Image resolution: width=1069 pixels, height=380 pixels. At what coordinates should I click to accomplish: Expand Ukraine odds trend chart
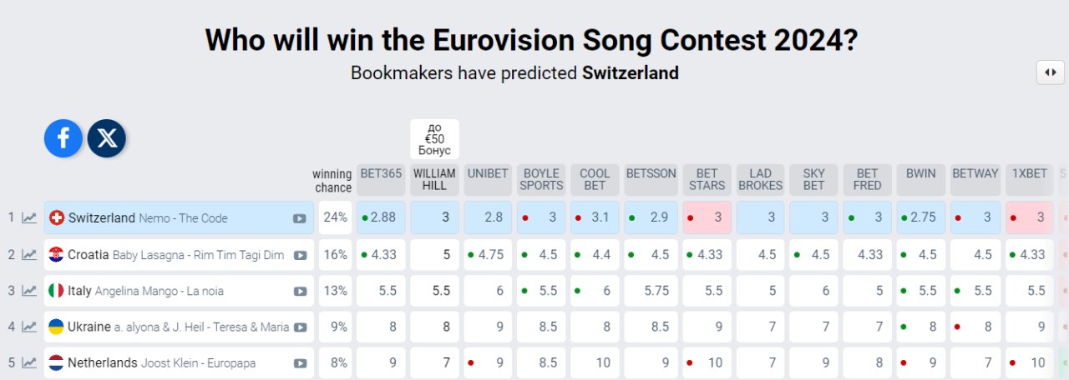coord(29,327)
